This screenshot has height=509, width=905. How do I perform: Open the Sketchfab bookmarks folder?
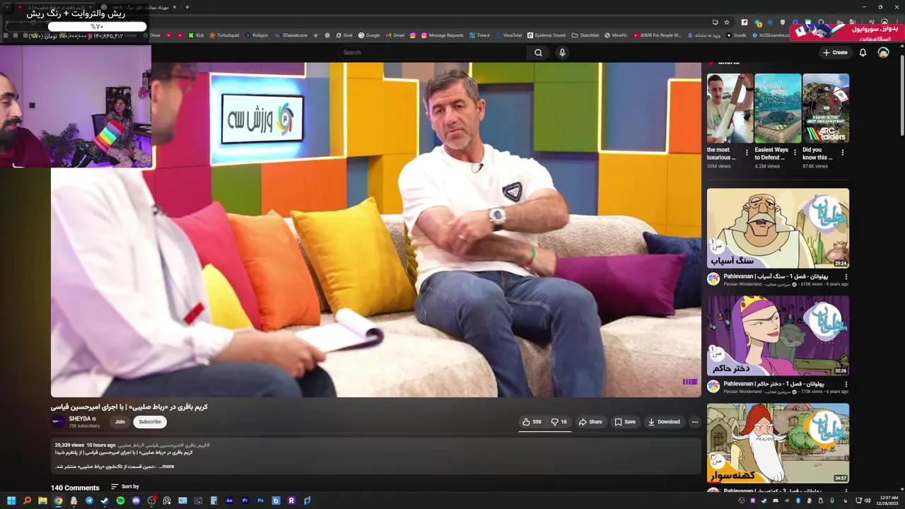[585, 35]
